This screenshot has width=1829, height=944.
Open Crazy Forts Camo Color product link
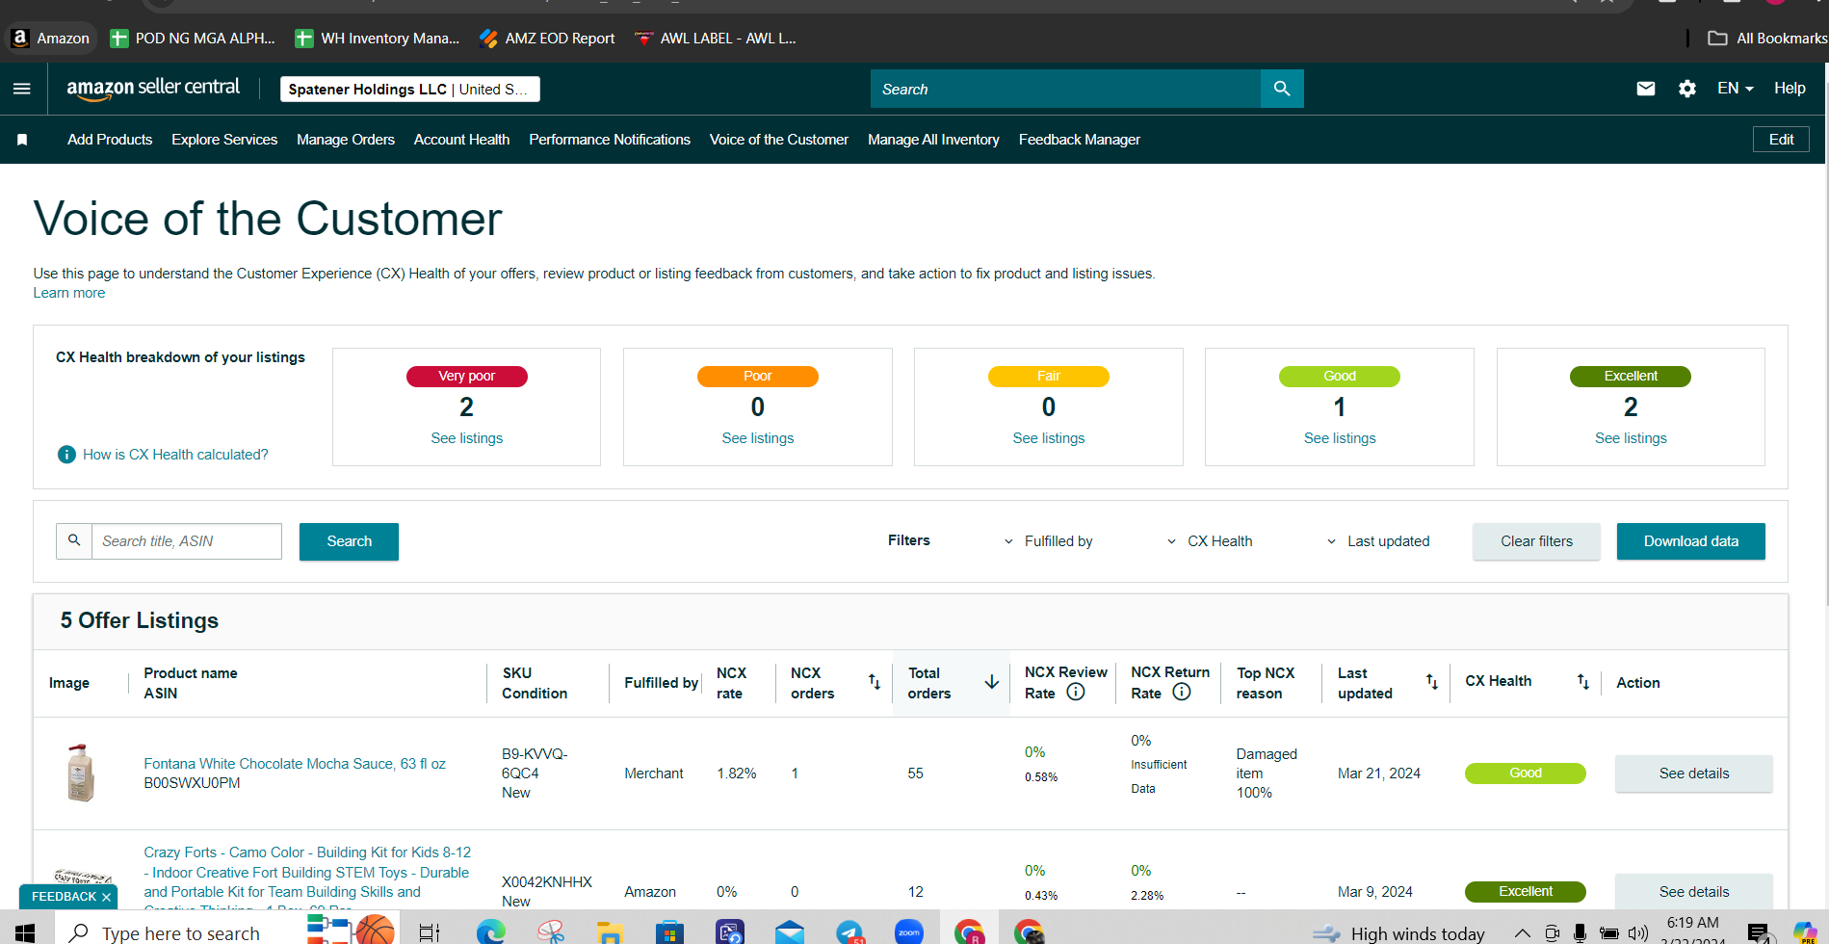(x=307, y=880)
